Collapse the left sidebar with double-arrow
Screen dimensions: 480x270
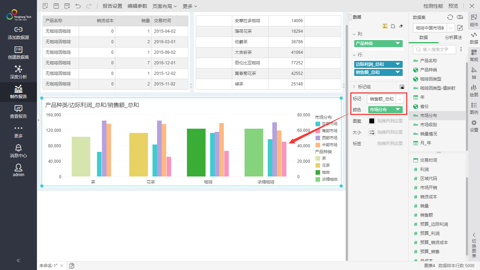(18, 261)
